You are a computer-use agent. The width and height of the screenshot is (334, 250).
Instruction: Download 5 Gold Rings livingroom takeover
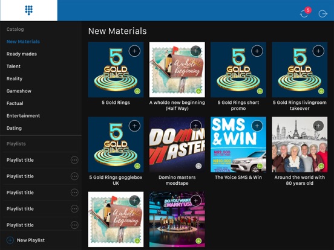321,91
